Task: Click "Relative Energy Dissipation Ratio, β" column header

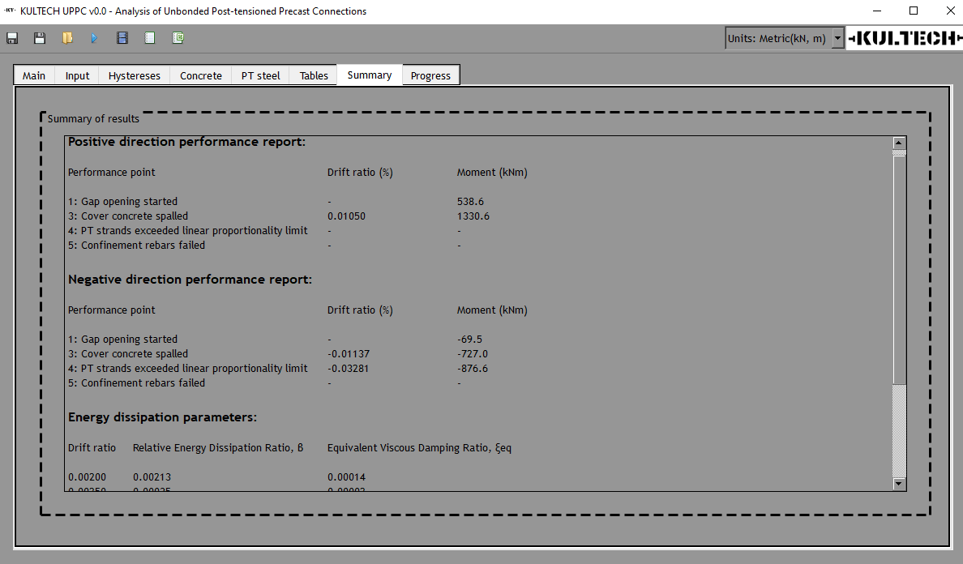Action: 218,448
